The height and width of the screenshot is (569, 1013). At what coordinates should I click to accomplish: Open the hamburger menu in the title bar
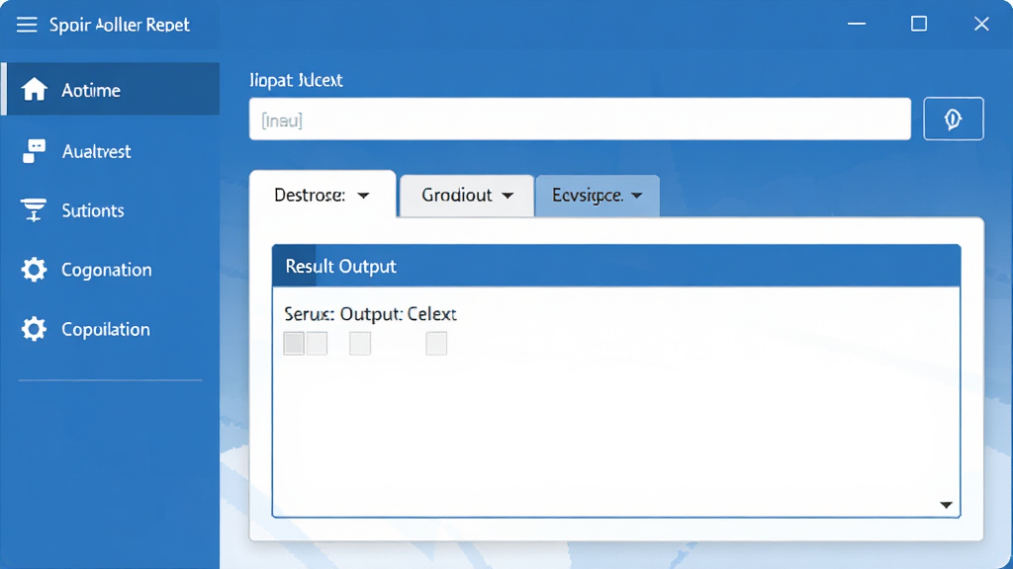tap(27, 25)
